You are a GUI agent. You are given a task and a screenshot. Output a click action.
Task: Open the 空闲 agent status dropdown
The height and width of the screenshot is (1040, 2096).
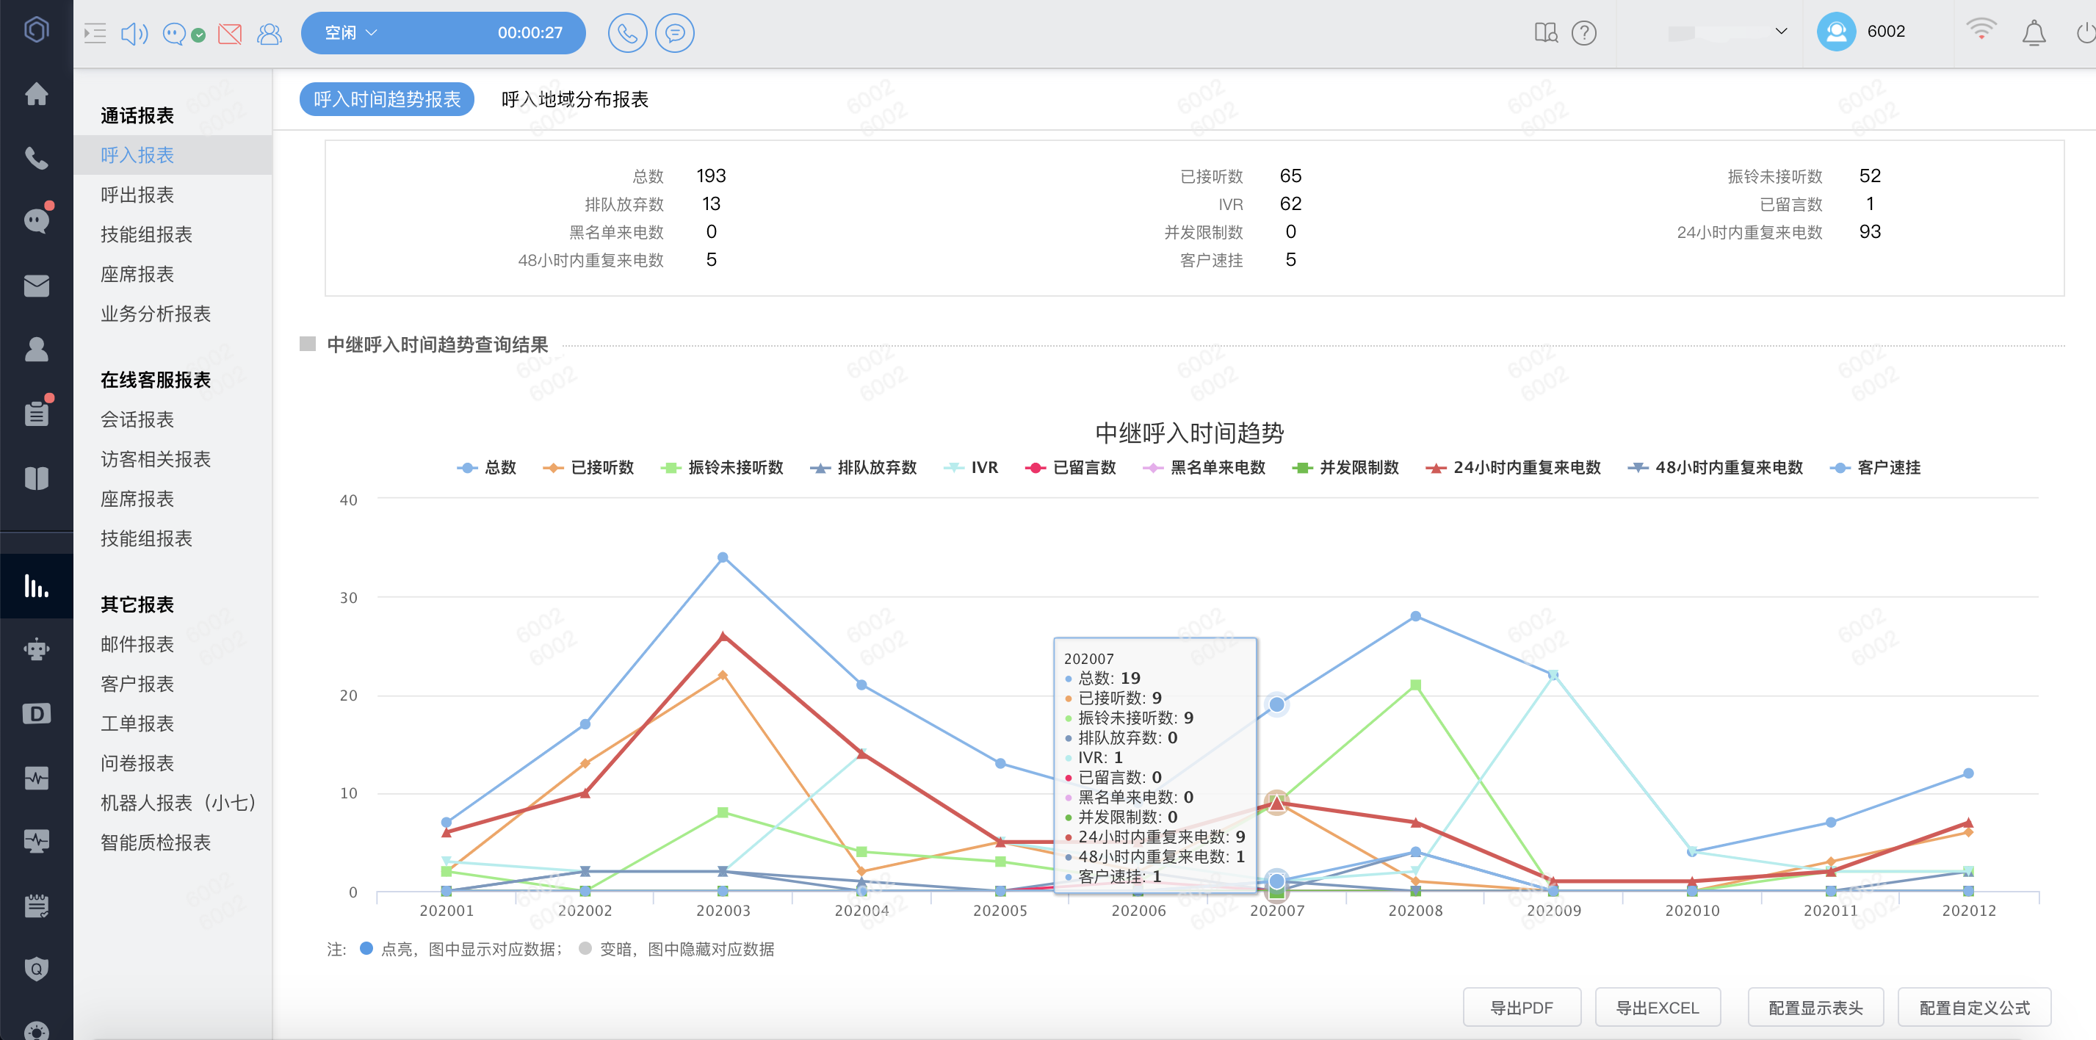pyautogui.click(x=351, y=32)
